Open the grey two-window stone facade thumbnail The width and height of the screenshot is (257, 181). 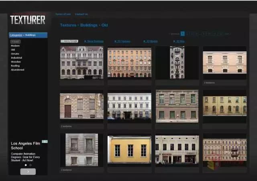82,150
